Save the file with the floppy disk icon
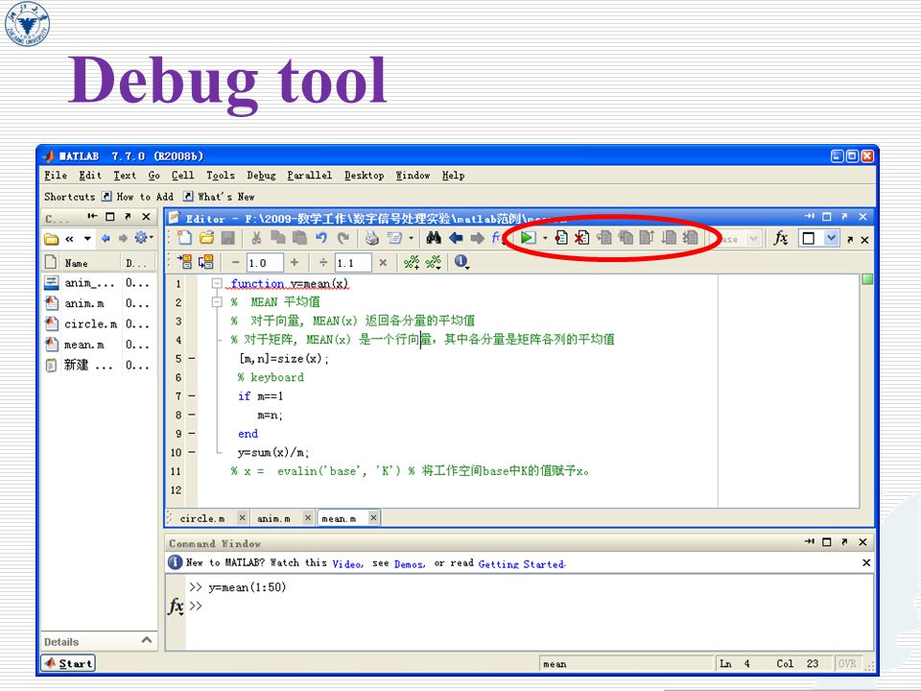Viewport: 921px width, 691px height. coord(228,238)
